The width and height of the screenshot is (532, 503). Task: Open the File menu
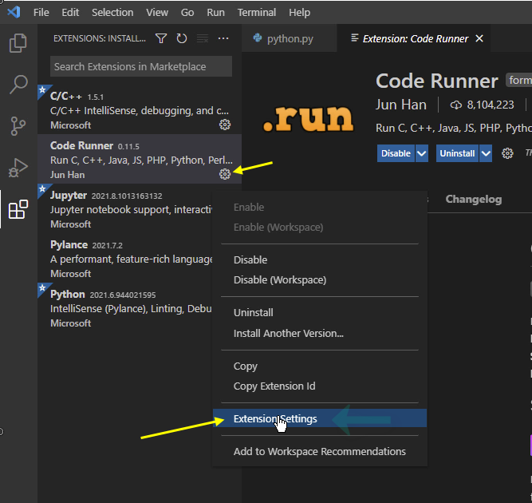[x=41, y=13]
